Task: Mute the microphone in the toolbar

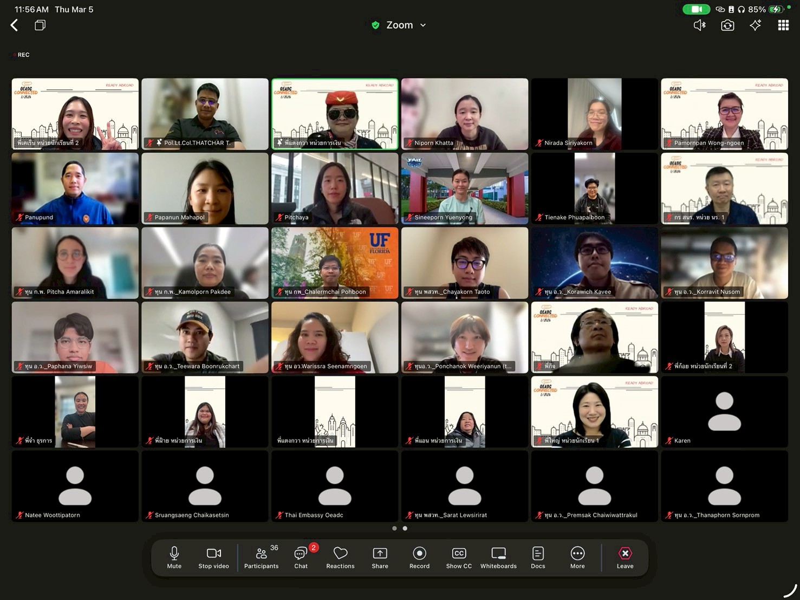Action: 174,557
